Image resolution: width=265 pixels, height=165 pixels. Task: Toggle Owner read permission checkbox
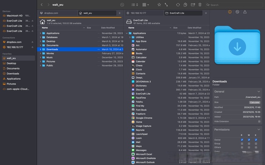click(x=242, y=140)
